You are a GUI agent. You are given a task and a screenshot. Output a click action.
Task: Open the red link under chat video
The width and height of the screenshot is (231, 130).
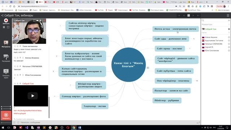(x=27, y=112)
